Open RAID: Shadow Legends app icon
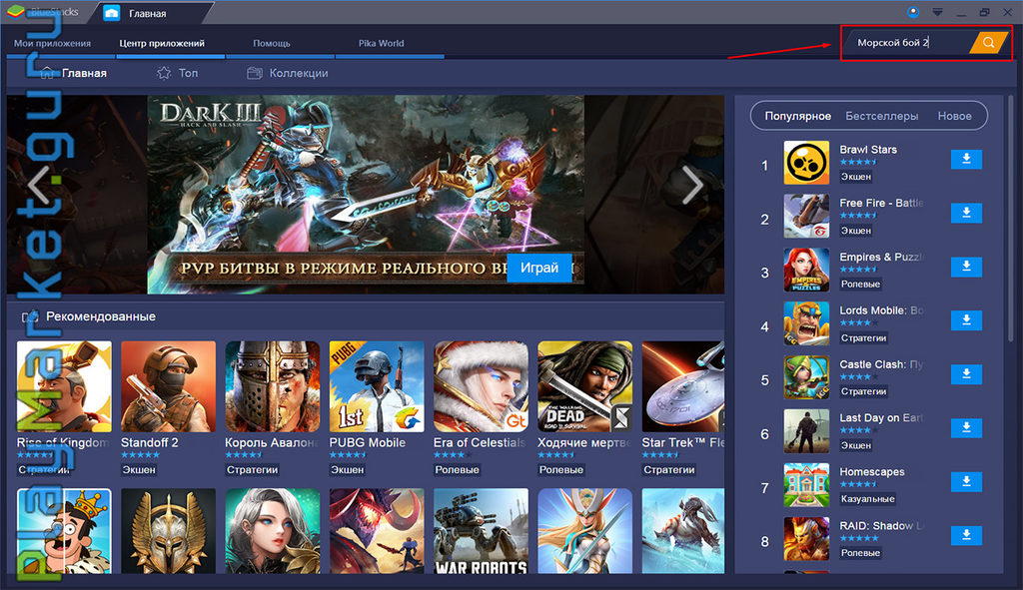Image resolution: width=1023 pixels, height=590 pixels. click(x=806, y=538)
